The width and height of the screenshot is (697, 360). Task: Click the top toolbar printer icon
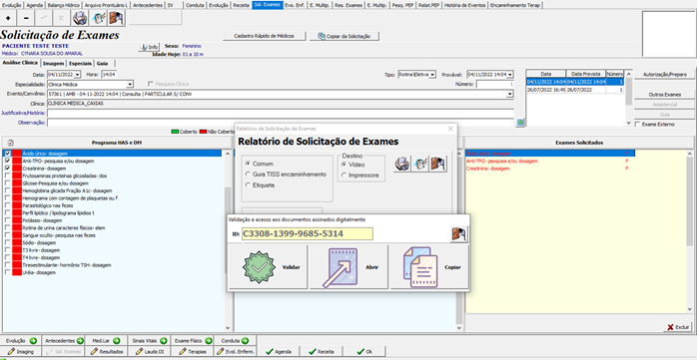[81, 18]
